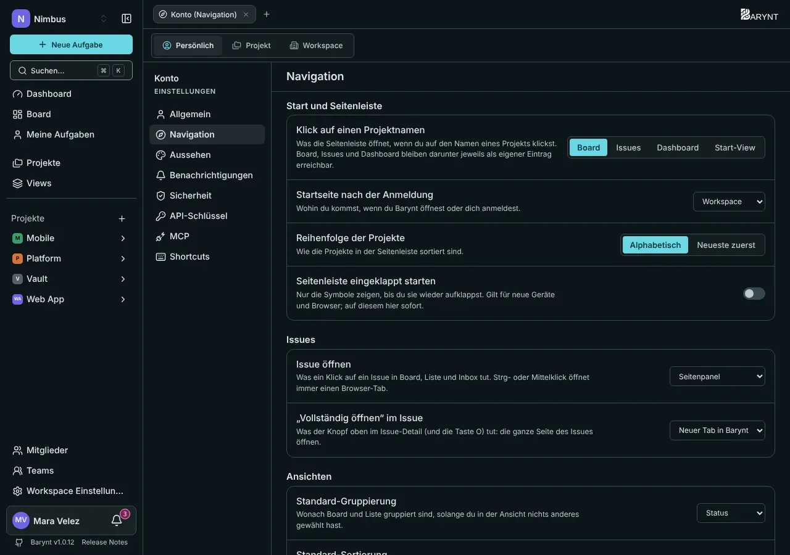The height and width of the screenshot is (555, 790).
Task: Click the Mobile project badge icon
Action: tap(17, 238)
